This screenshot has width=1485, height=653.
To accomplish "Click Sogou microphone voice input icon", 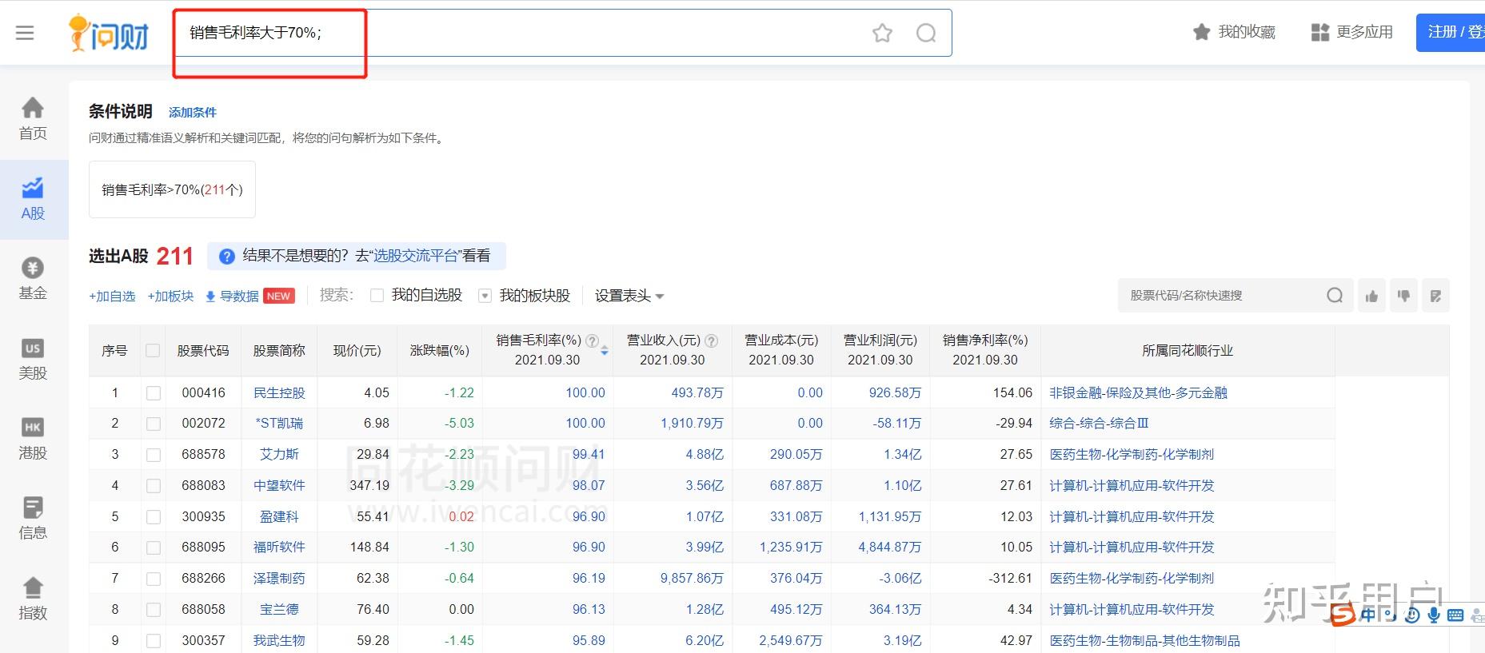I will 1434,615.
